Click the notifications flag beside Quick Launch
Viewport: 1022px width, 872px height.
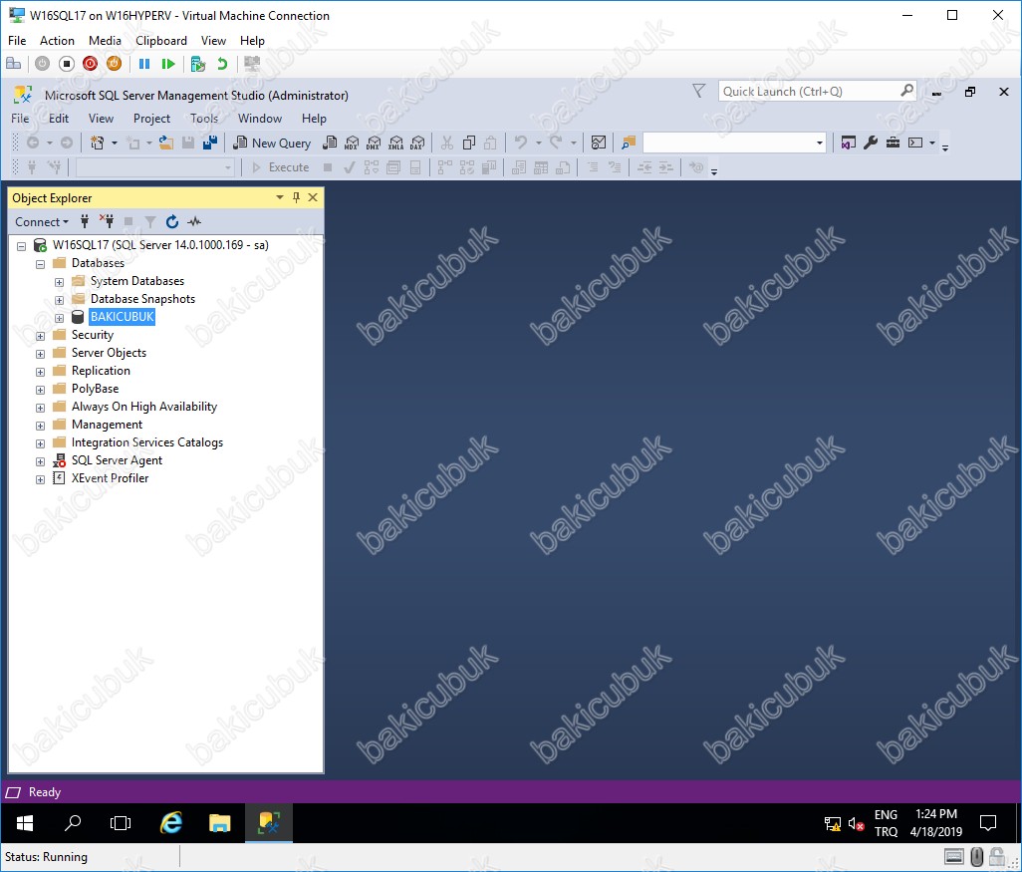tap(698, 91)
